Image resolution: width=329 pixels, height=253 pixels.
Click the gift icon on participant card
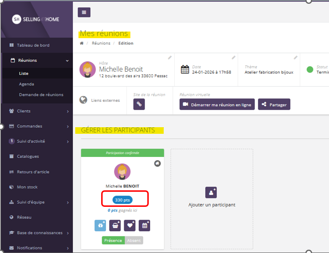coord(101,225)
